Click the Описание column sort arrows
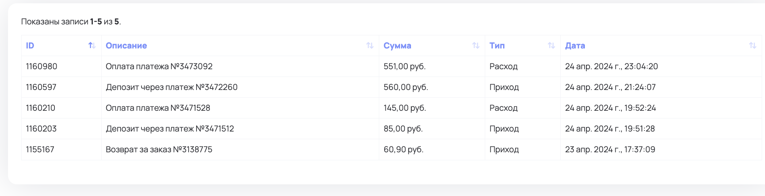Image resolution: width=765 pixels, height=196 pixels. click(370, 46)
